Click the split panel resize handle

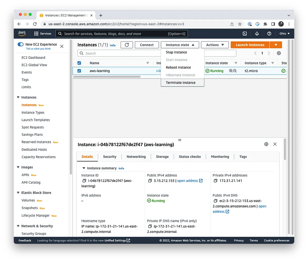click(179, 140)
